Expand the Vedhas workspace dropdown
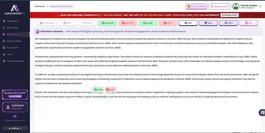This screenshot has height=133, width=265. (15, 128)
